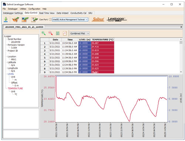Click the Time column header
The width and height of the screenshot is (185, 141).
(70, 40)
